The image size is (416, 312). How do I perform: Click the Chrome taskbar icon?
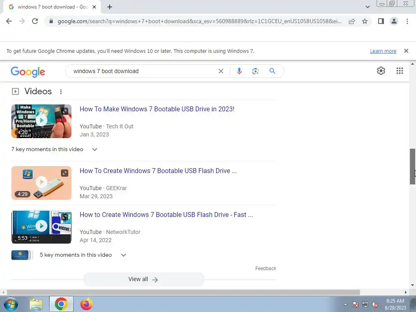[61, 304]
